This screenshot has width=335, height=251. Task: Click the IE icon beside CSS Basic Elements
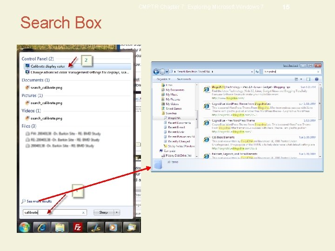(x=207, y=139)
